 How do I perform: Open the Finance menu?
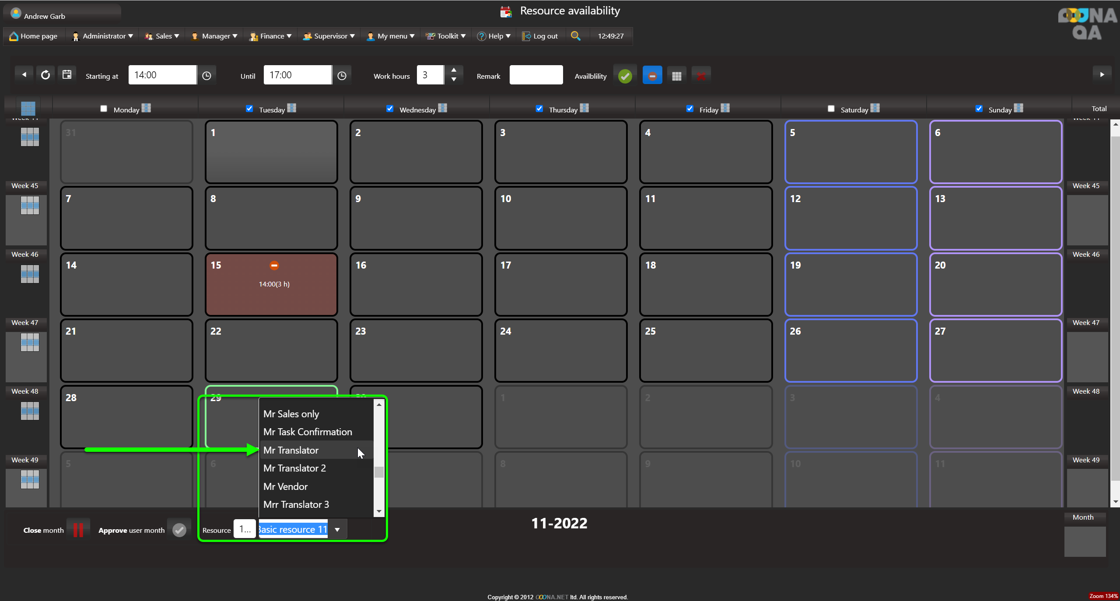point(271,36)
